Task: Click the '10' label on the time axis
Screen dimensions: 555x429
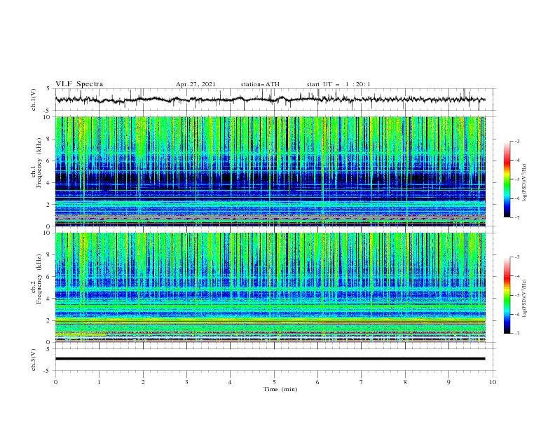Action: tap(493, 382)
